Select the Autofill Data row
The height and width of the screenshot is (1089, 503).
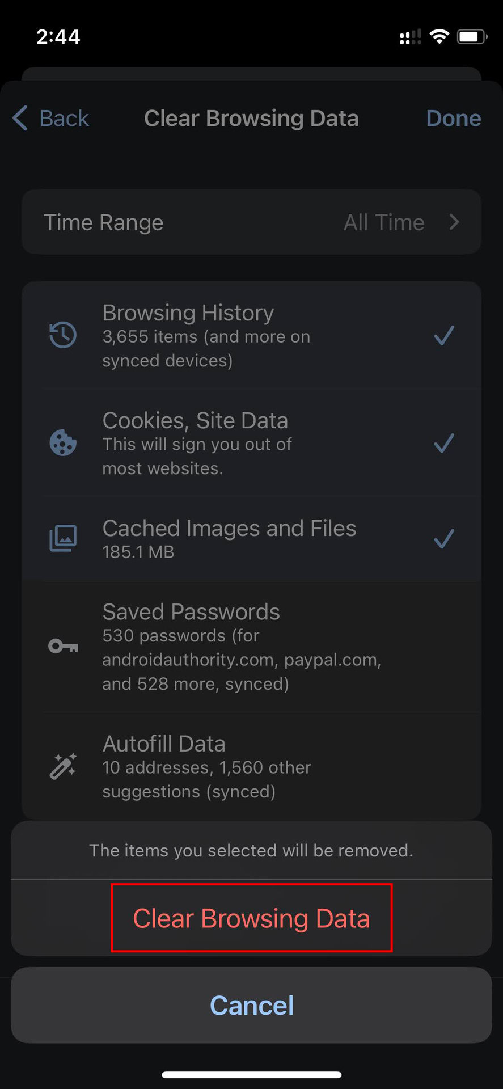tap(251, 767)
